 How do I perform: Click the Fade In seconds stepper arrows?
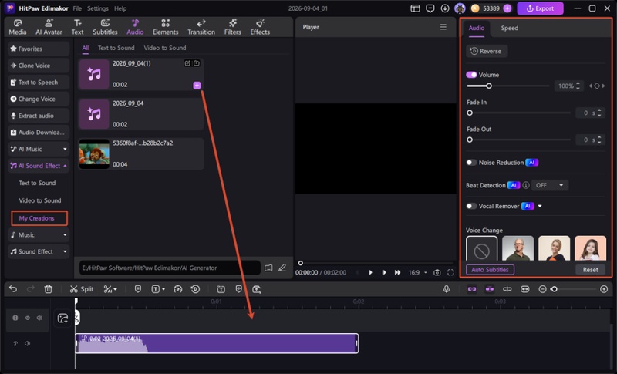click(599, 113)
